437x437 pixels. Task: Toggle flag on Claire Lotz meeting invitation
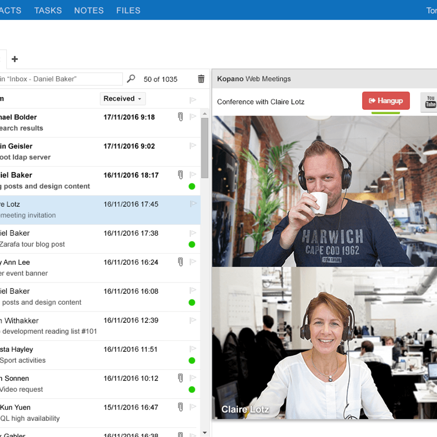pos(193,204)
